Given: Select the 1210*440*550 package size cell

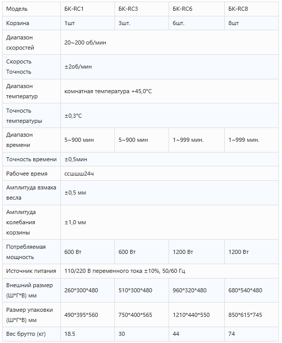Looking at the screenshot, I should pyautogui.click(x=197, y=315).
